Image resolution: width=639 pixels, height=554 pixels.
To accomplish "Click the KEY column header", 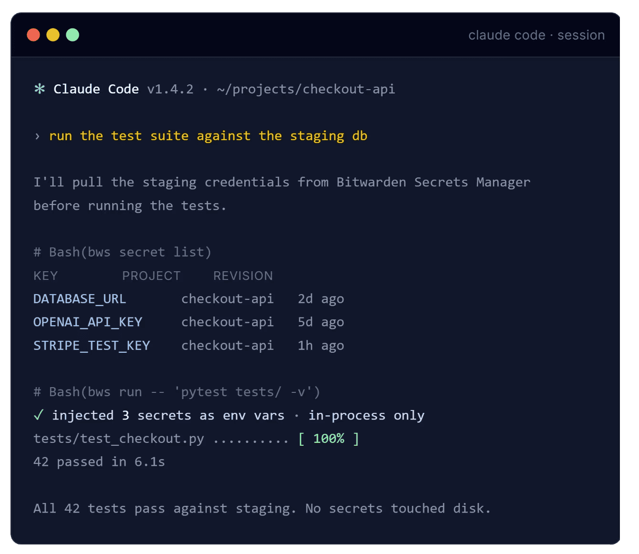I will [x=45, y=276].
